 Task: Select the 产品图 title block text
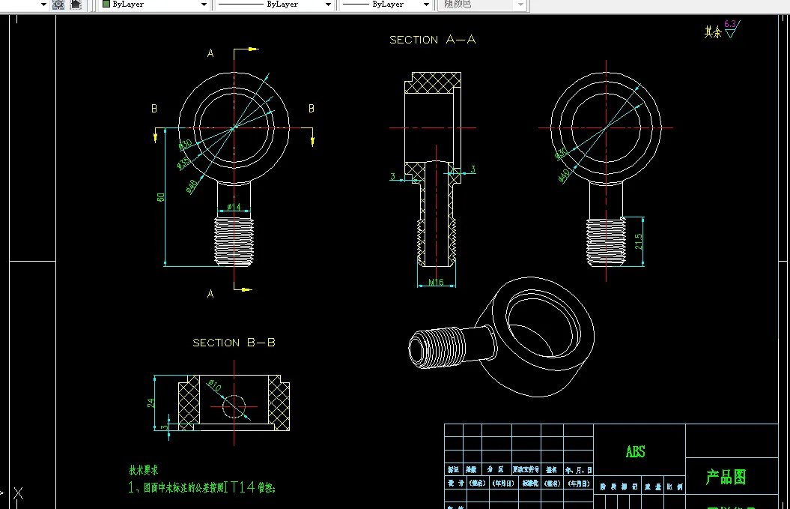726,477
